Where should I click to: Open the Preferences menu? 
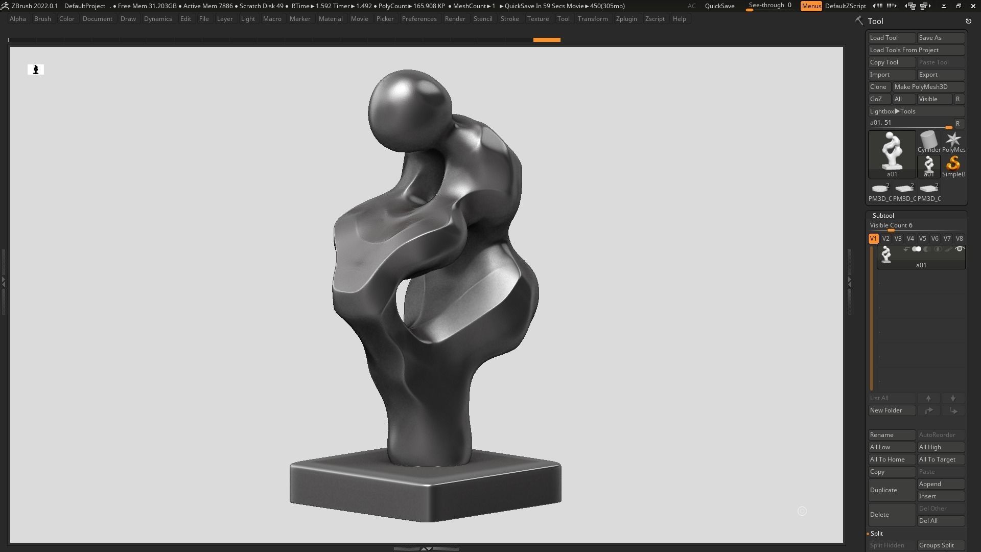419,19
